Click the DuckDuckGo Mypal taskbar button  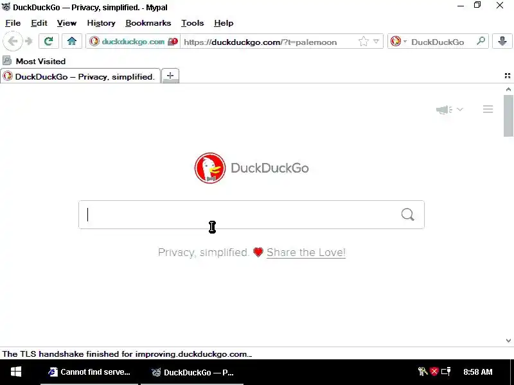(192, 372)
